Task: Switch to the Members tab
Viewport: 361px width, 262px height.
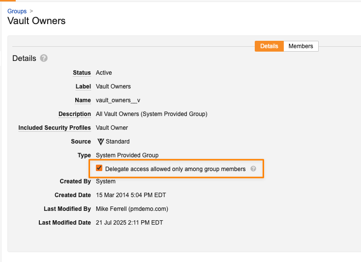Action: click(x=301, y=46)
